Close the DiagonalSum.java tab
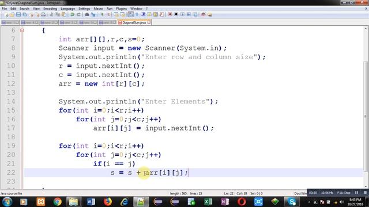Viewport: 369px width, 207px height. [x=149, y=22]
